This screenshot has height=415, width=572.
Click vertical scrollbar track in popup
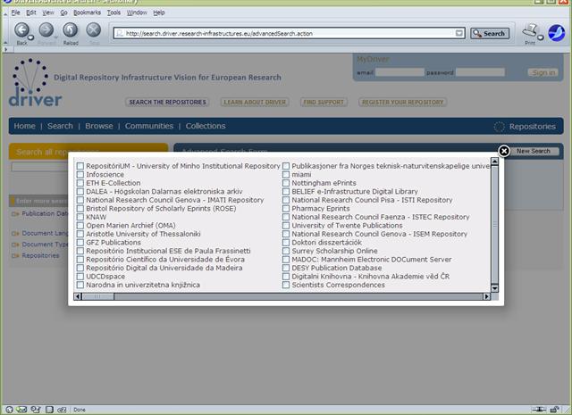[494, 225]
